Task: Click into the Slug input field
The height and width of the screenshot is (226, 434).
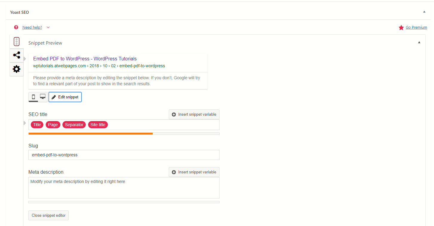Action: pos(124,155)
